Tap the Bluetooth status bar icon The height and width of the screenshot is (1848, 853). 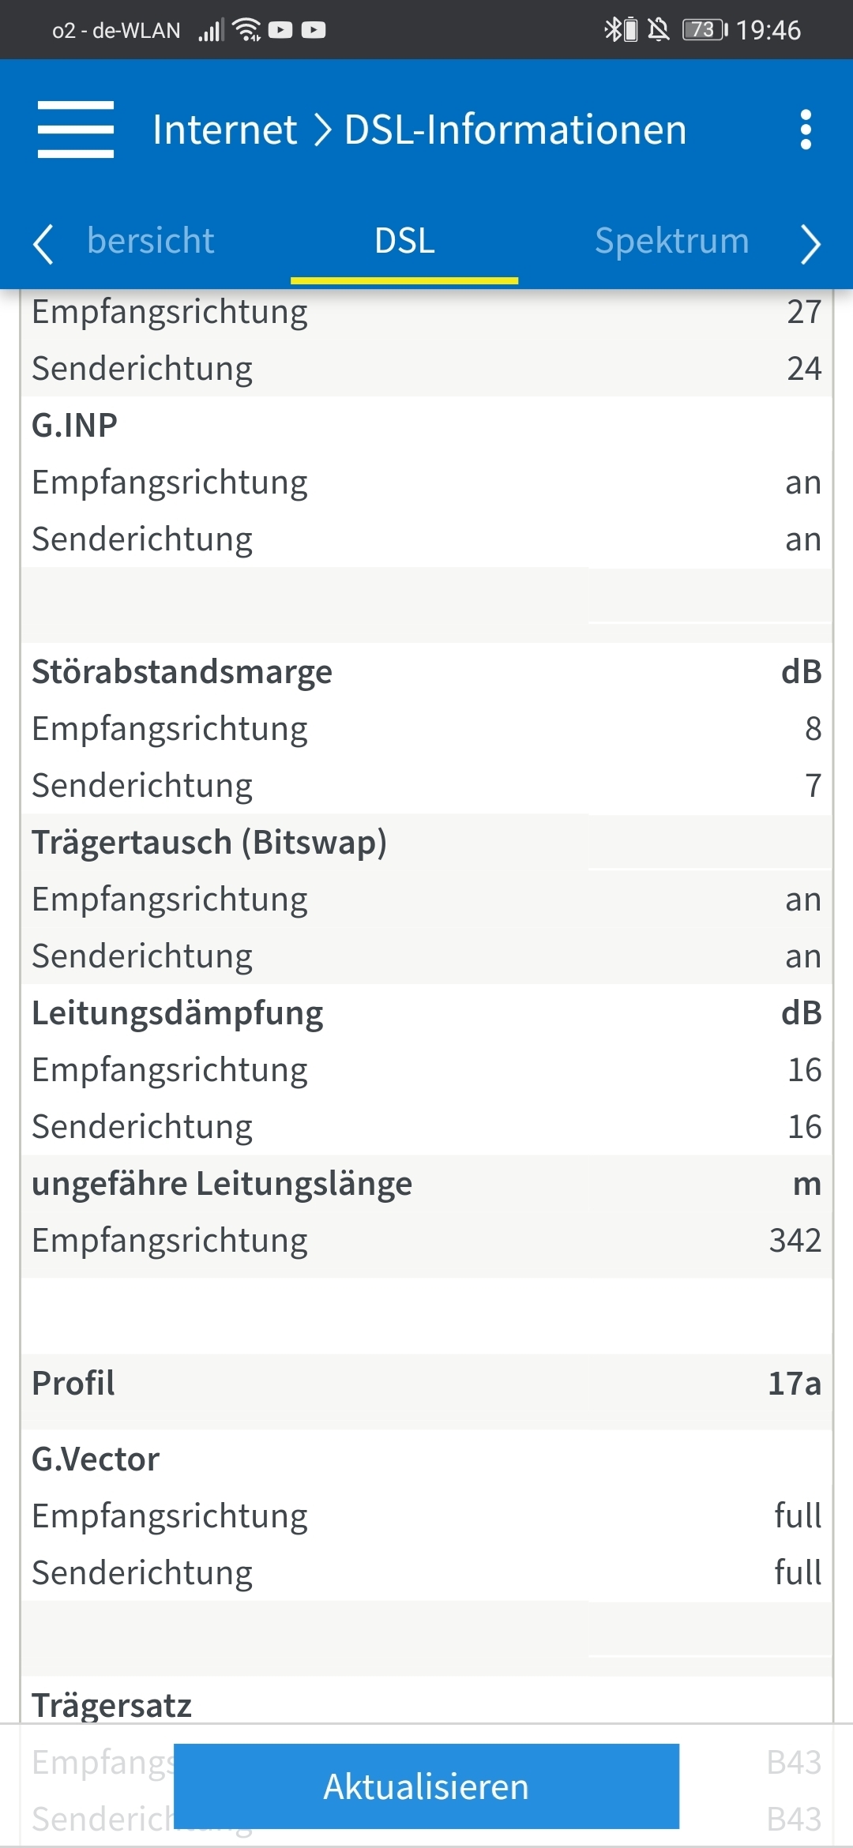tap(613, 30)
